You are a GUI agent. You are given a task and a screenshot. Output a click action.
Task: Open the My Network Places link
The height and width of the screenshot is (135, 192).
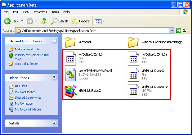click(28, 109)
